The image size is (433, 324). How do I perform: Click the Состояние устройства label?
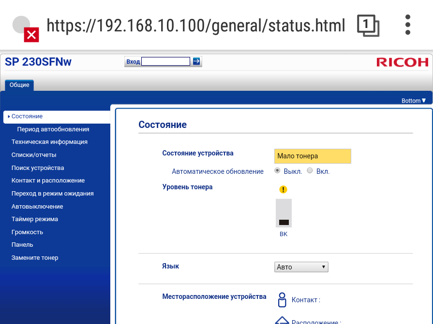pos(198,153)
